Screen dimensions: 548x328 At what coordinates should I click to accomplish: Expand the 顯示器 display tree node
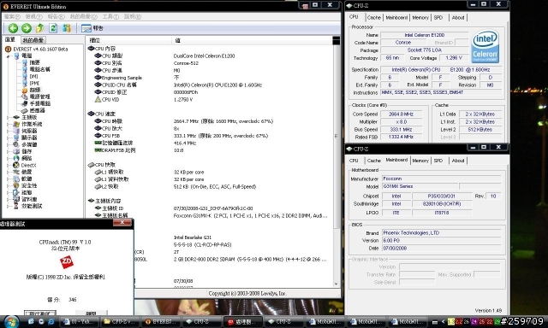[8, 138]
